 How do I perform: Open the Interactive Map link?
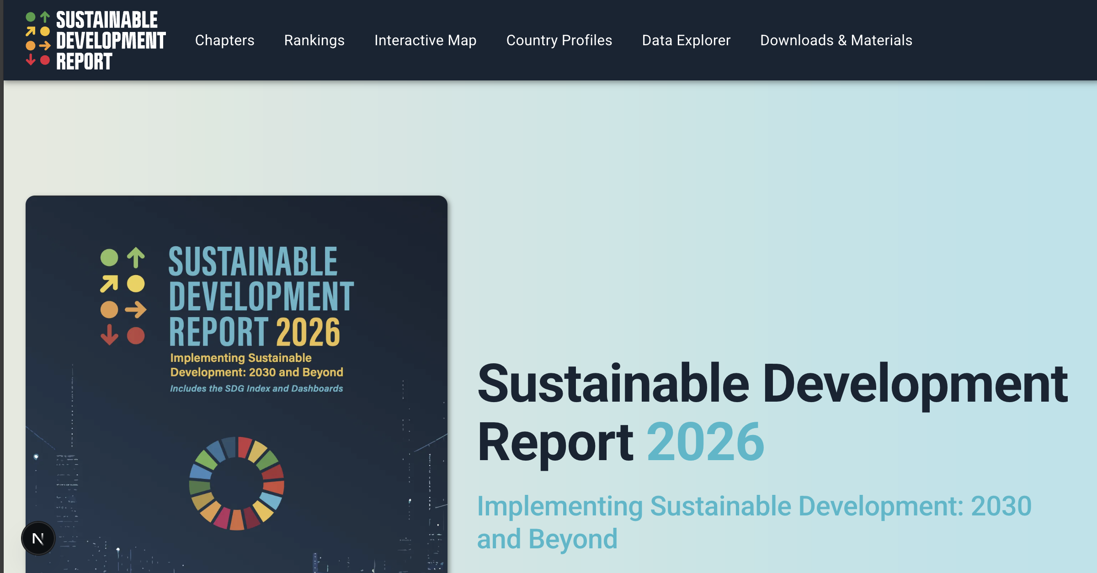click(x=425, y=40)
